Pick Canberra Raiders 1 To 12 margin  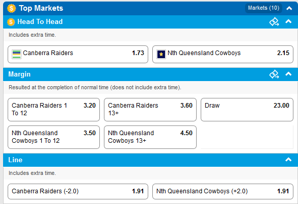tap(53, 110)
